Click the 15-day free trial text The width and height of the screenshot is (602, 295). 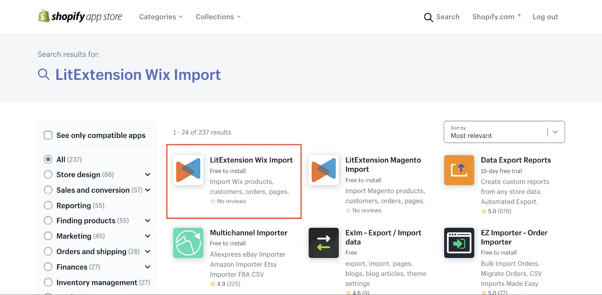pos(501,171)
